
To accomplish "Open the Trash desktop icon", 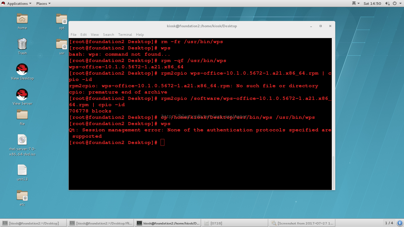I will [22, 44].
